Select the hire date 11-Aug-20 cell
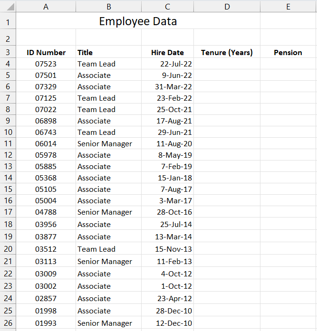This screenshot has height=331, width=317. 167,143
